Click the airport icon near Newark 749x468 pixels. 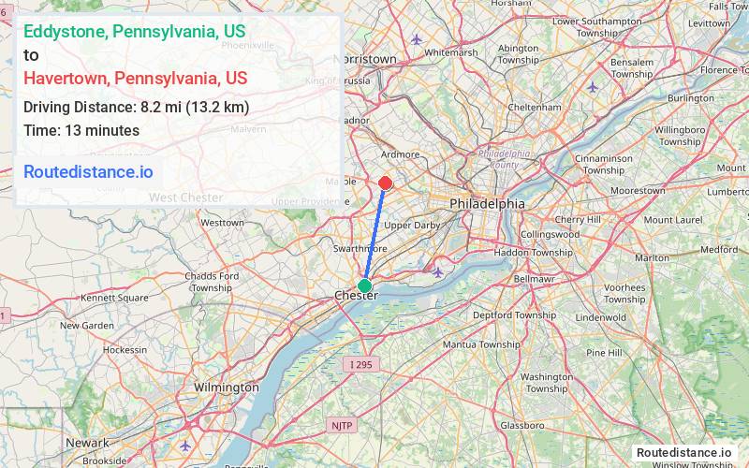[x=185, y=446]
